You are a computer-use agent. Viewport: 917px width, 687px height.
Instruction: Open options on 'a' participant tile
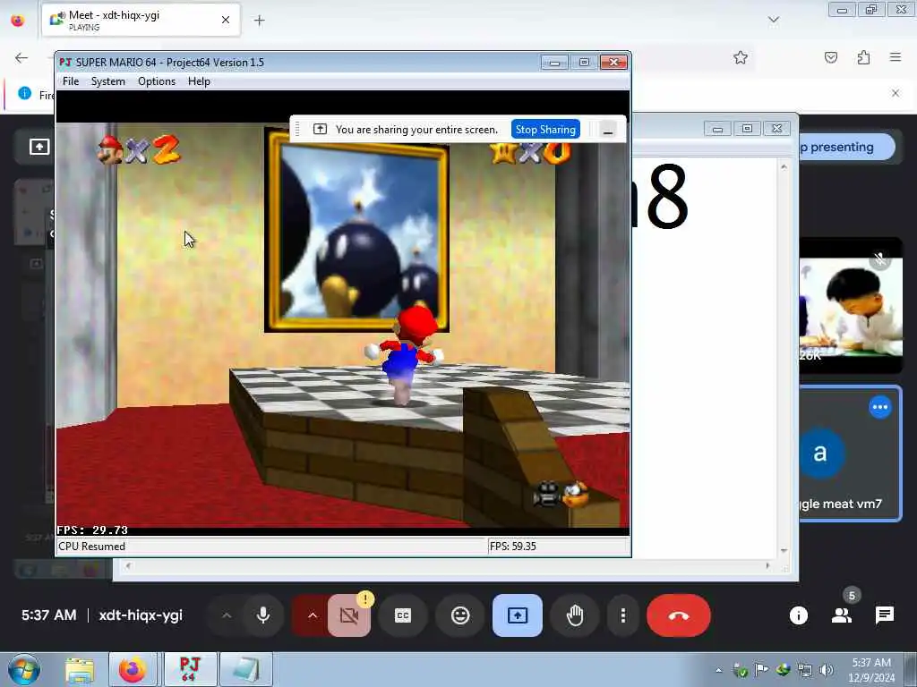coord(879,407)
